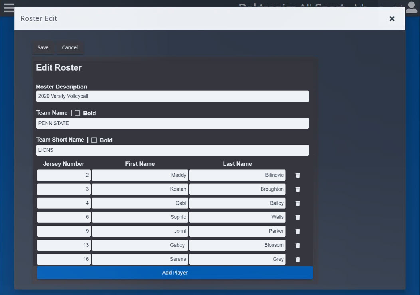Delete player Keatan Broughton with trash icon
The image size is (420, 295).
pyautogui.click(x=298, y=189)
